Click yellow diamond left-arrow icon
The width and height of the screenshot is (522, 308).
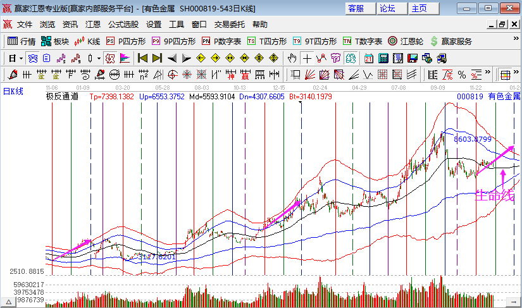(x=201, y=59)
